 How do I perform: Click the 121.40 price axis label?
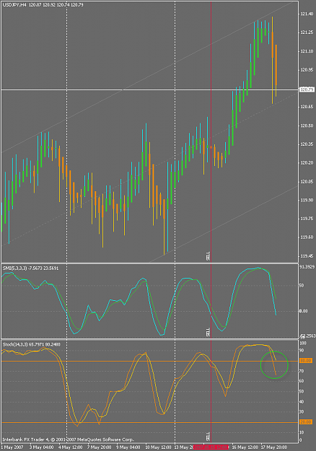(x=307, y=14)
